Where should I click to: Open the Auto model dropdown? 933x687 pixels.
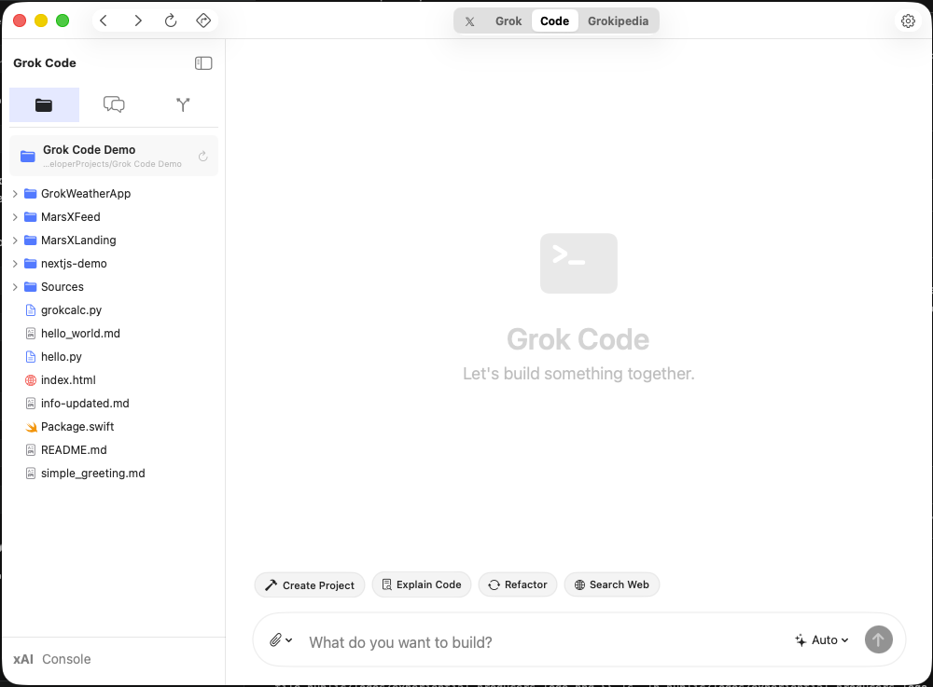click(x=822, y=639)
